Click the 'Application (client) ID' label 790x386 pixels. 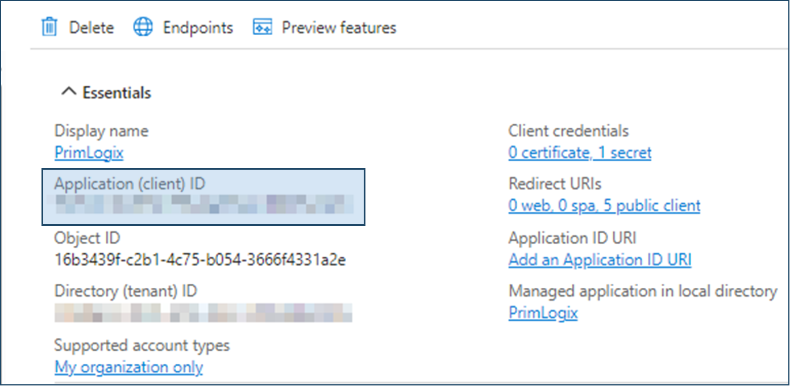(130, 184)
